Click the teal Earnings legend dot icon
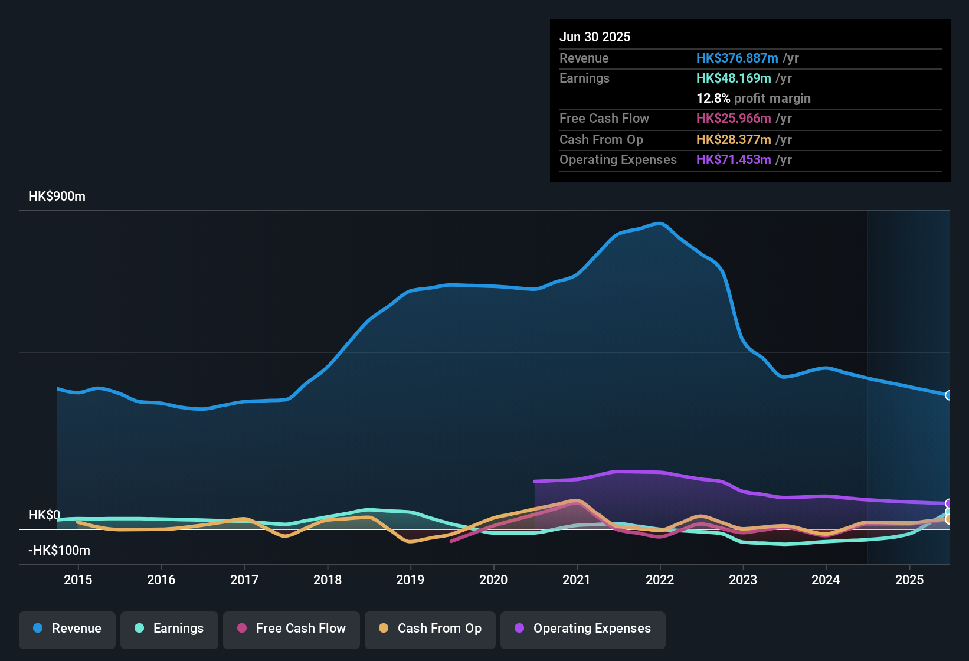The image size is (969, 661). tap(139, 629)
